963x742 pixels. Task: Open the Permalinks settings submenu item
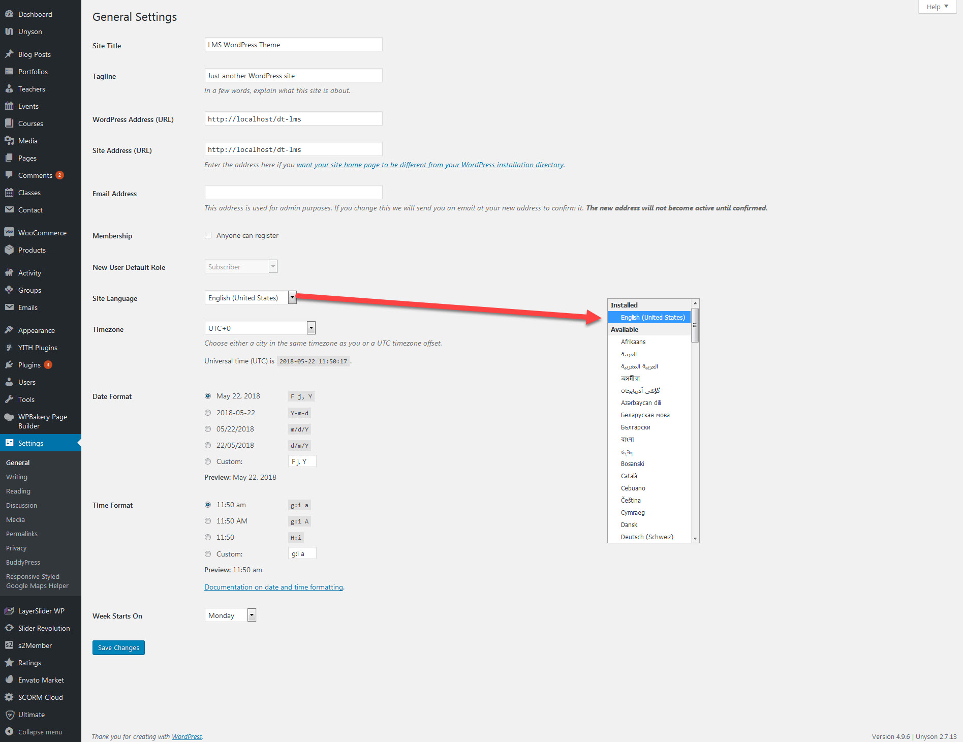(22, 534)
